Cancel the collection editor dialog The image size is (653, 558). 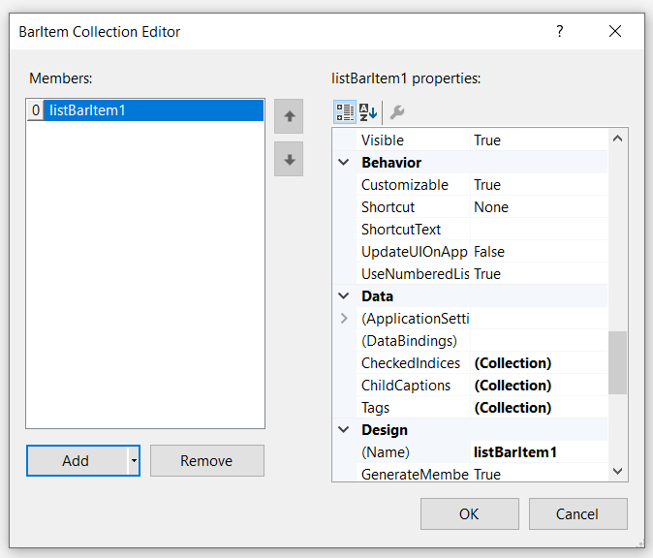pyautogui.click(x=577, y=514)
